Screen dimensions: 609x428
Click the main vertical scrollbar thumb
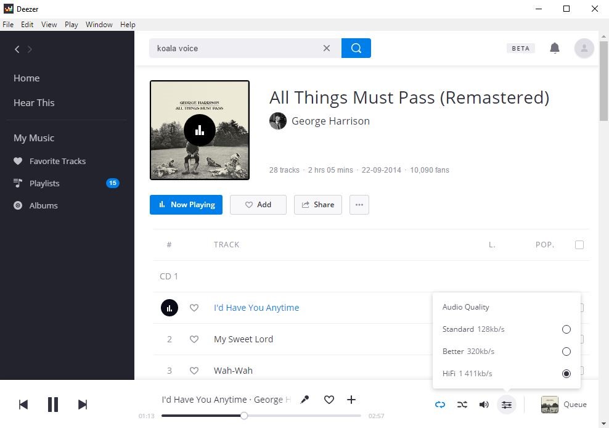603,80
